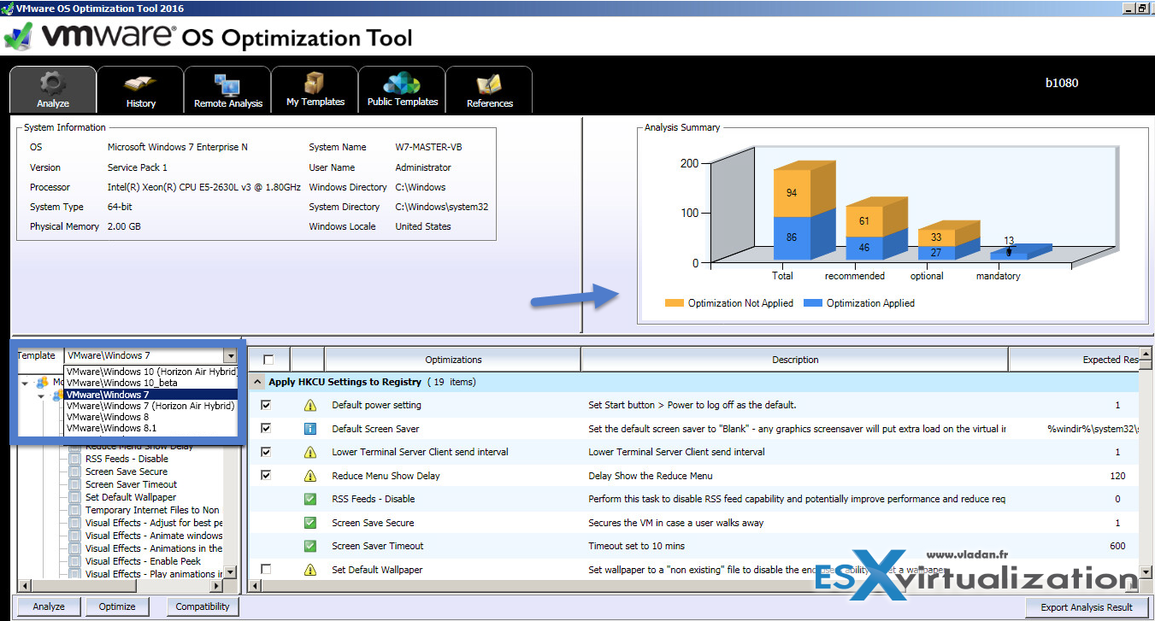1155x621 pixels.
Task: Toggle the select-all checkbox in grid header
Action: click(x=268, y=360)
